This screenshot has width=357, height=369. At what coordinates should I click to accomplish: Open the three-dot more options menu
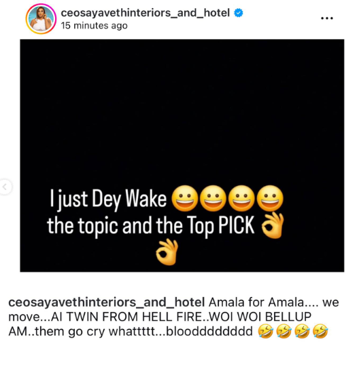point(327,18)
